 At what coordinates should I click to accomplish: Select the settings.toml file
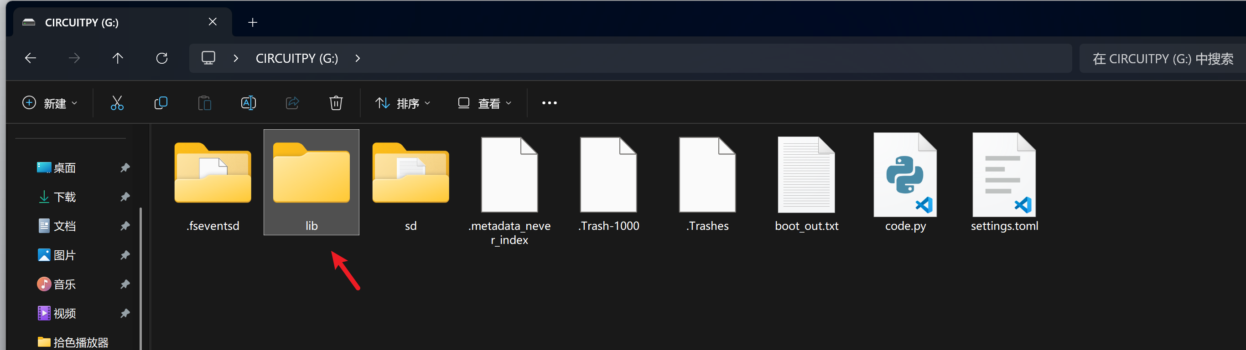pos(1004,183)
